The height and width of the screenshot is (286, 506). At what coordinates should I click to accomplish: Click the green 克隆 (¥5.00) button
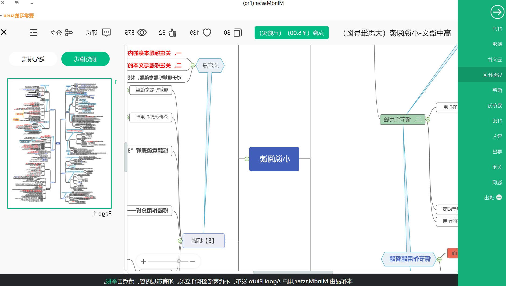tap(291, 33)
